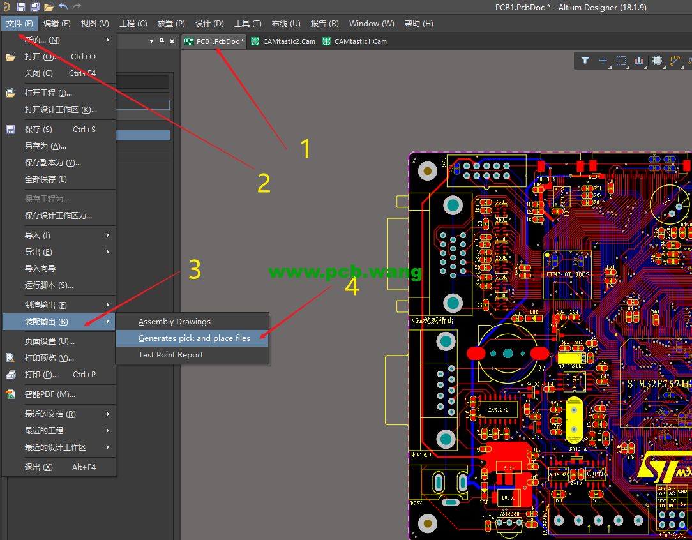Click the Smart PDF icon beside 智能PDF
692x540 pixels.
point(11,394)
